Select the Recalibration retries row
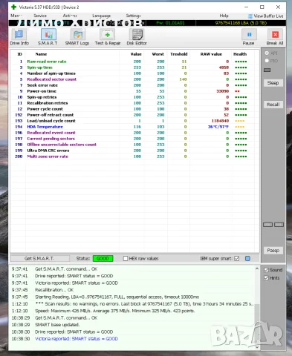This screenshot has height=356, width=292. (x=134, y=103)
